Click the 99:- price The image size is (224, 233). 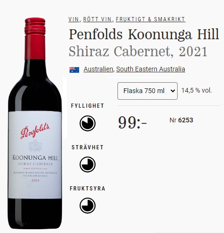[133, 123]
